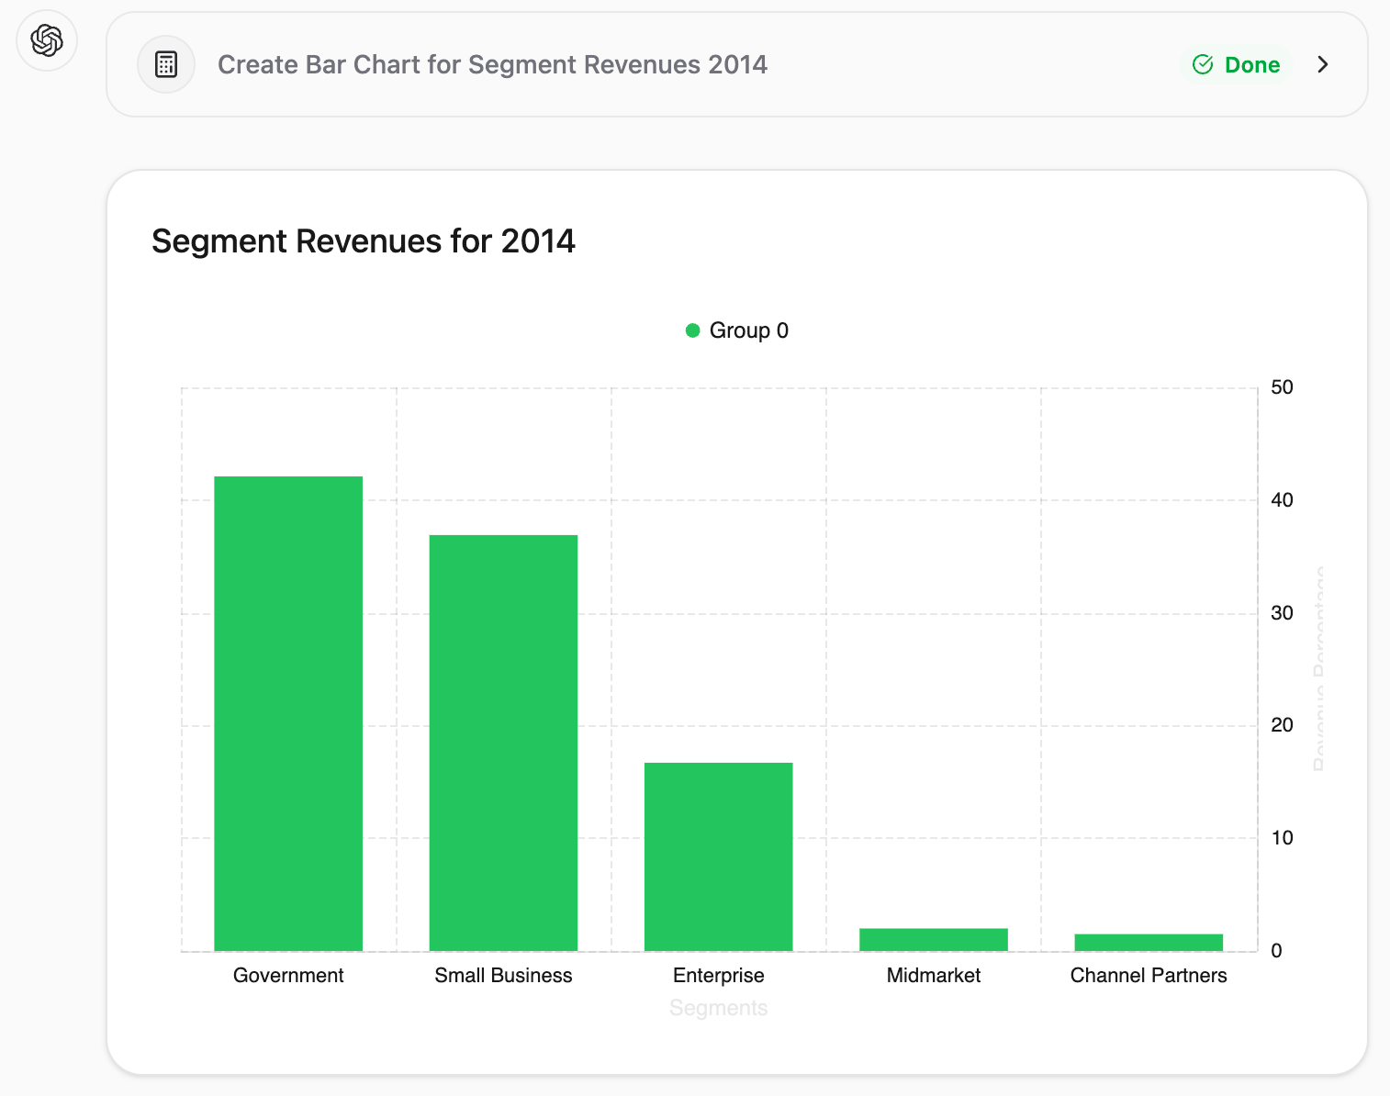
Task: Select the Midmarket bar
Action: [934, 940]
